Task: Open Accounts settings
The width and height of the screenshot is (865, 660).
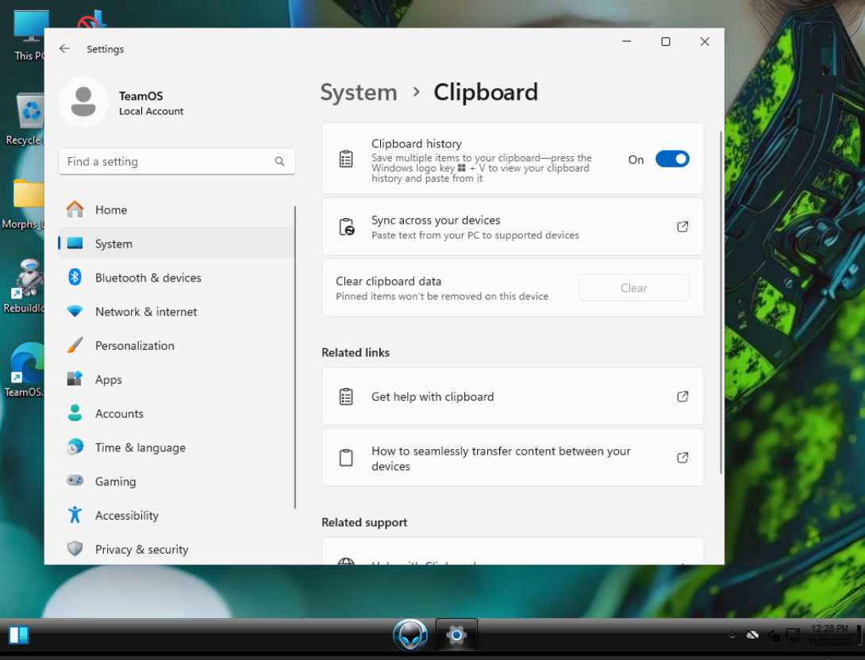Action: (176, 413)
